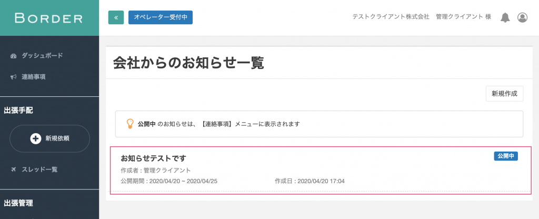The image size is (539, 219).
Task: Create a new notice with 新規作成
Action: (504, 94)
